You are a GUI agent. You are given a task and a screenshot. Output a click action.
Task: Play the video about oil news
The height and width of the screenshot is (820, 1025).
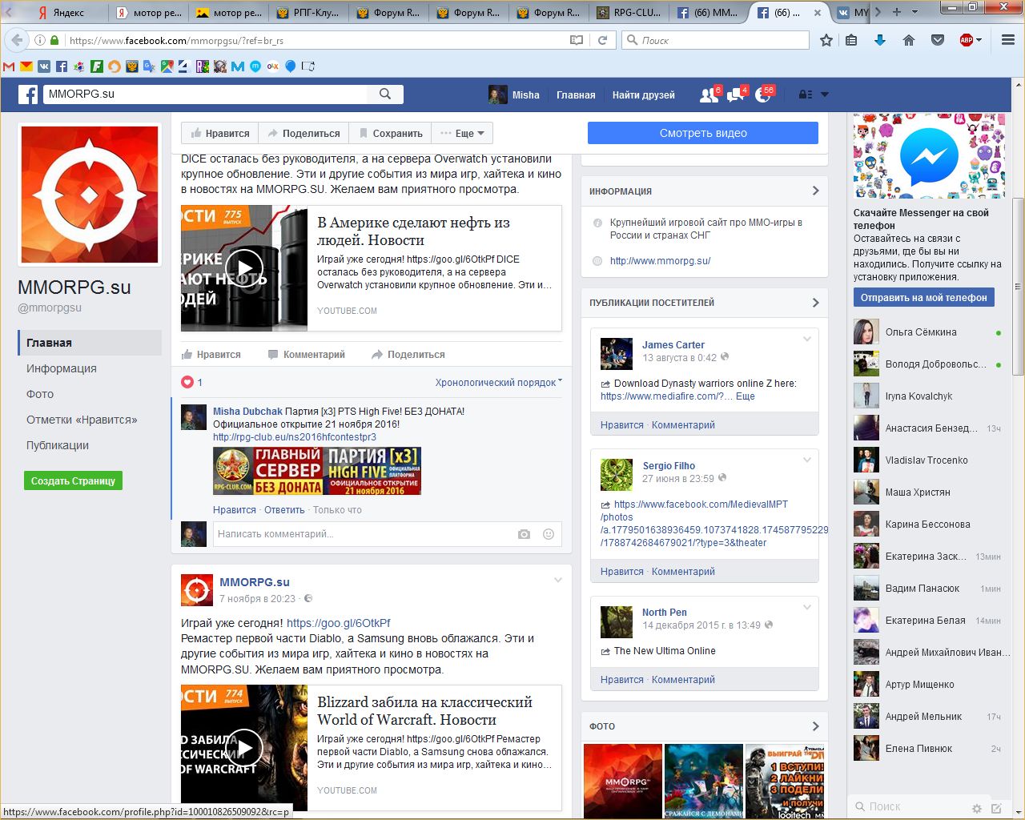244,268
